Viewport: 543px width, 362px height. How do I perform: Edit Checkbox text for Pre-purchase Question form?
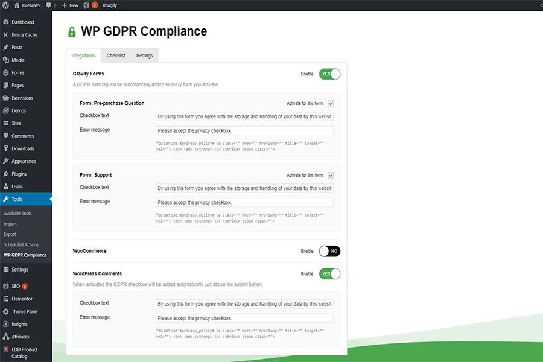(x=244, y=116)
